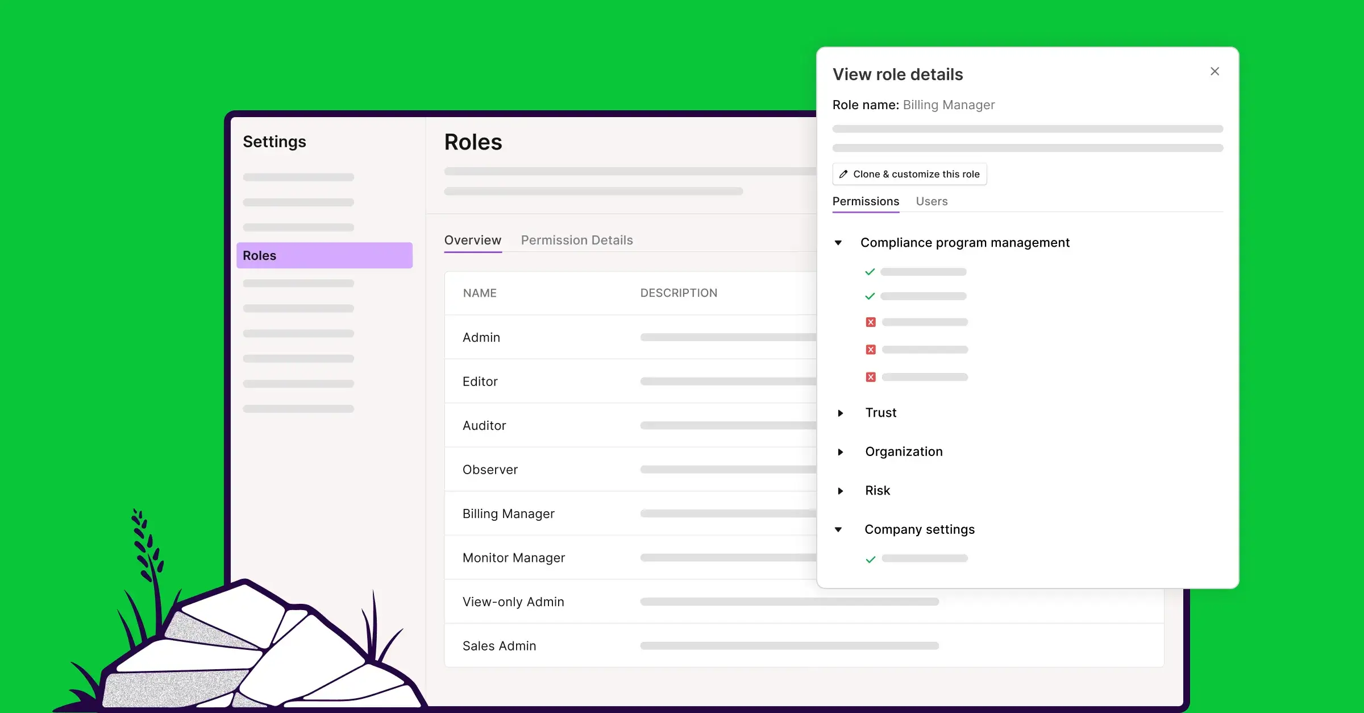Collapse the Company settings section
Image resolution: width=1364 pixels, height=713 pixels.
tap(838, 529)
